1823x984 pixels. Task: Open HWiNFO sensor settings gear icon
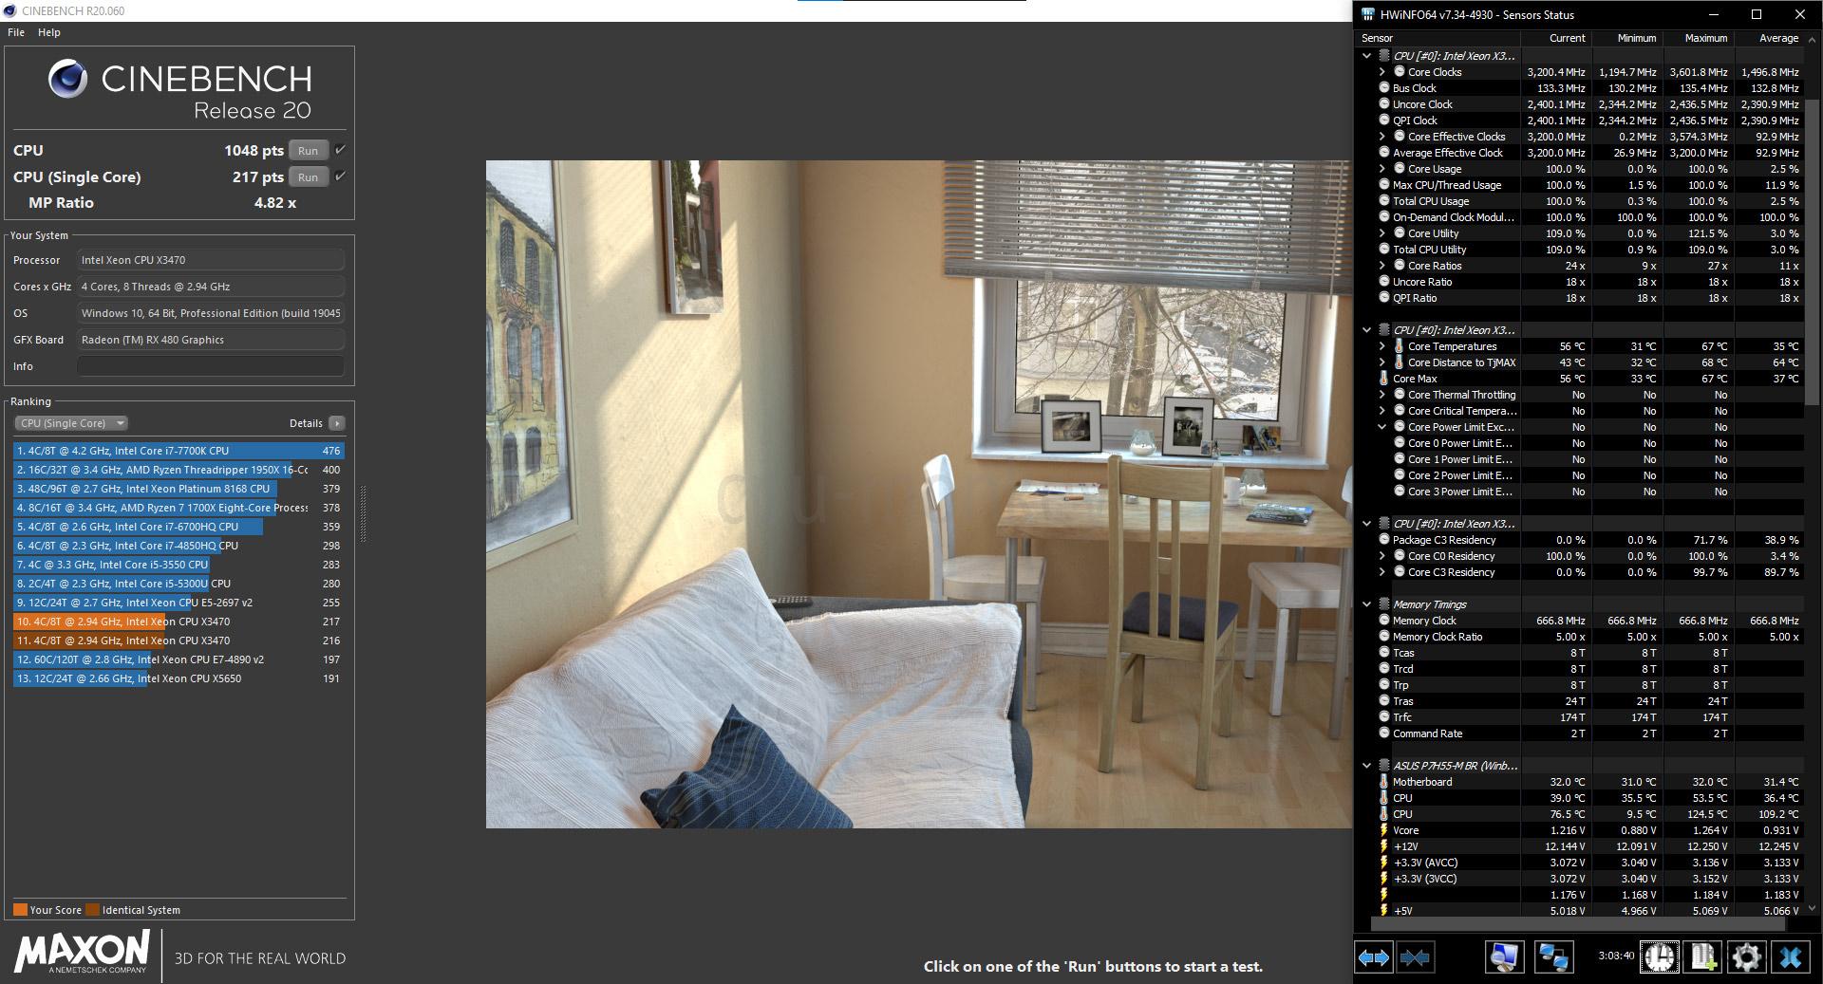point(1747,956)
